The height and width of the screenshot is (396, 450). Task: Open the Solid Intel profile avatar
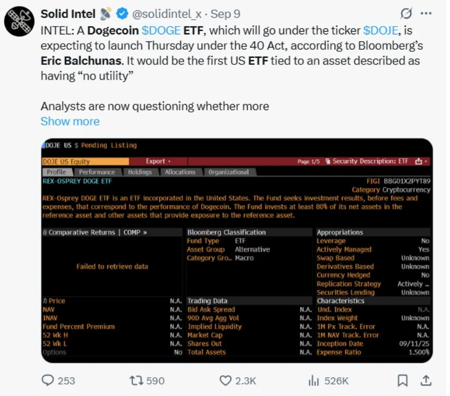coord(19,21)
